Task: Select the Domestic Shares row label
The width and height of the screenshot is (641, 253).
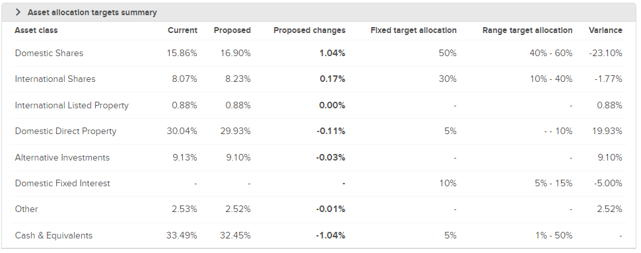Action: coord(49,54)
